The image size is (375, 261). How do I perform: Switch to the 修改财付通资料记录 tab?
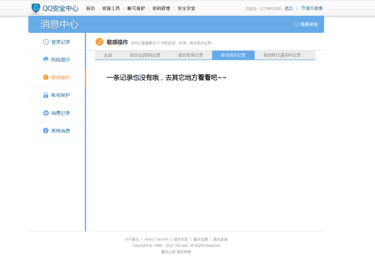(282, 55)
